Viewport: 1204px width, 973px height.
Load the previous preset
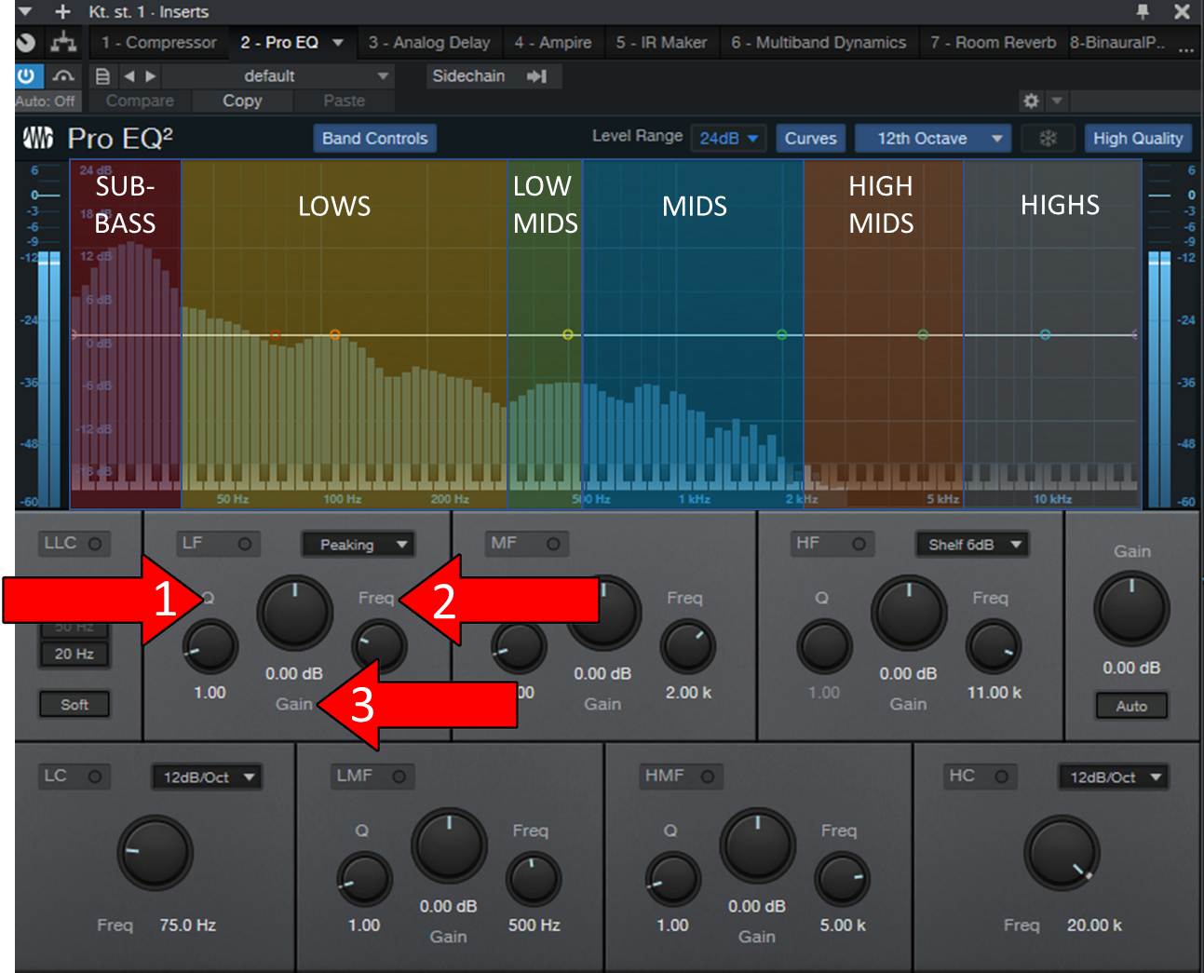click(x=129, y=76)
